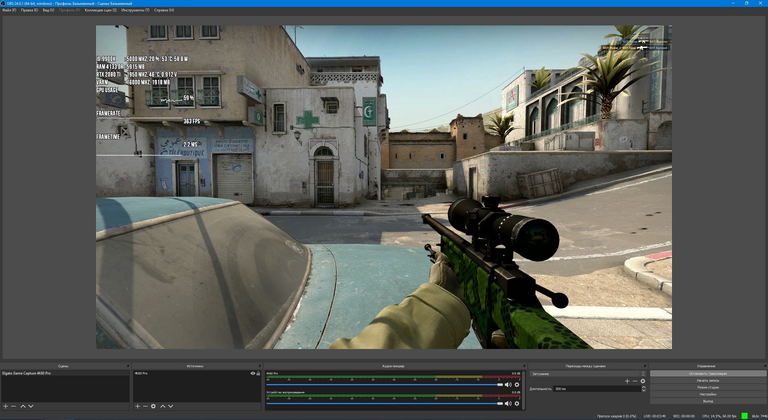
Task: Remove the selected scene with the minus icon
Action: (x=14, y=406)
